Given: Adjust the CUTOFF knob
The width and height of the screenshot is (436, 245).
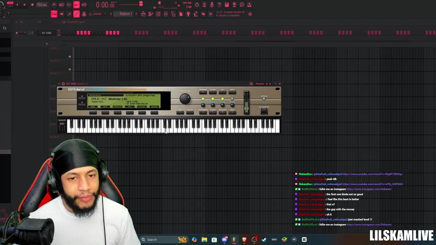Looking at the screenshot, I should coord(203,105).
